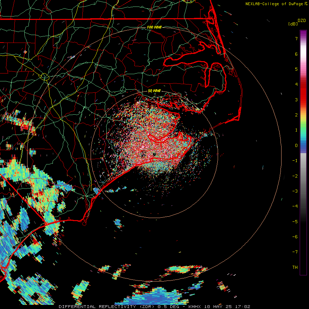This screenshot has height=309, width=309.
Task: Click the Differential Reflectivity KMHX caption text
Action: click(154, 307)
